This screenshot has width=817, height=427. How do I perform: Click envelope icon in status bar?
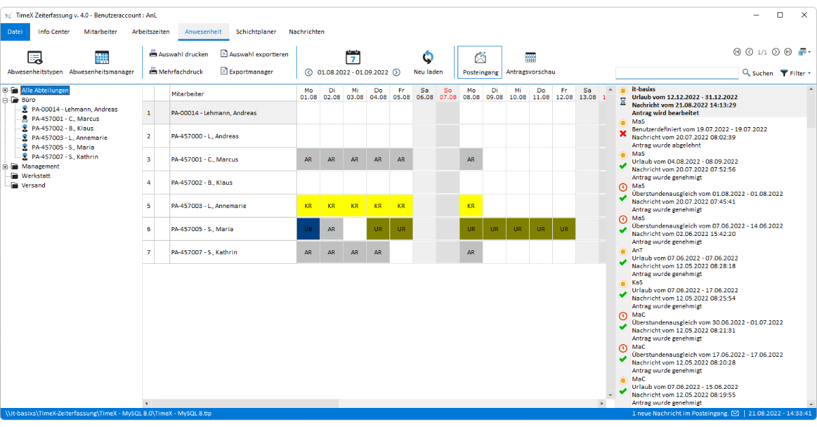(735, 413)
